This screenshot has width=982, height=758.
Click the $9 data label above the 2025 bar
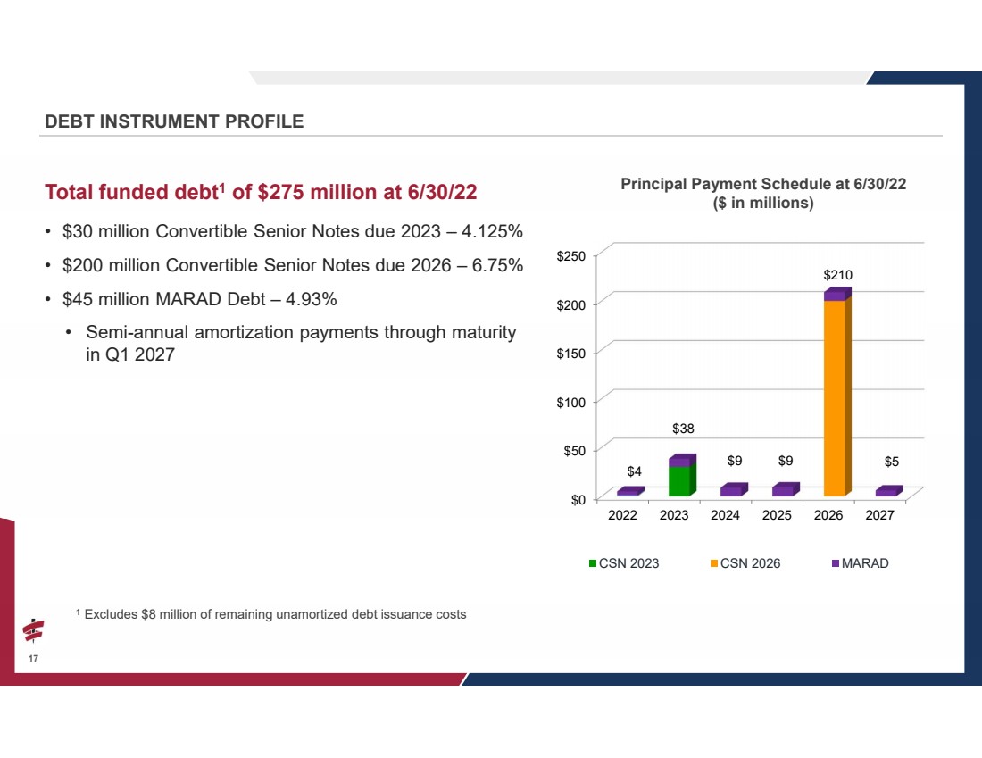tap(786, 461)
